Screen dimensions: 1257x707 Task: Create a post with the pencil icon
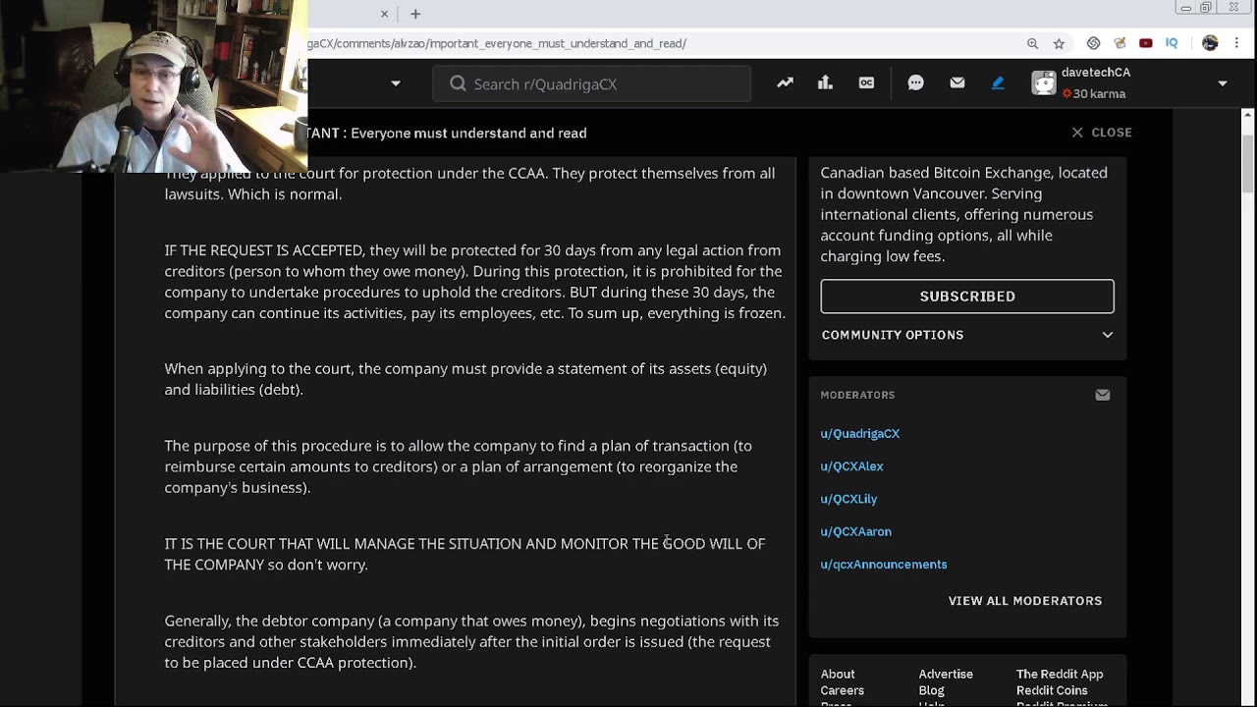coord(998,83)
